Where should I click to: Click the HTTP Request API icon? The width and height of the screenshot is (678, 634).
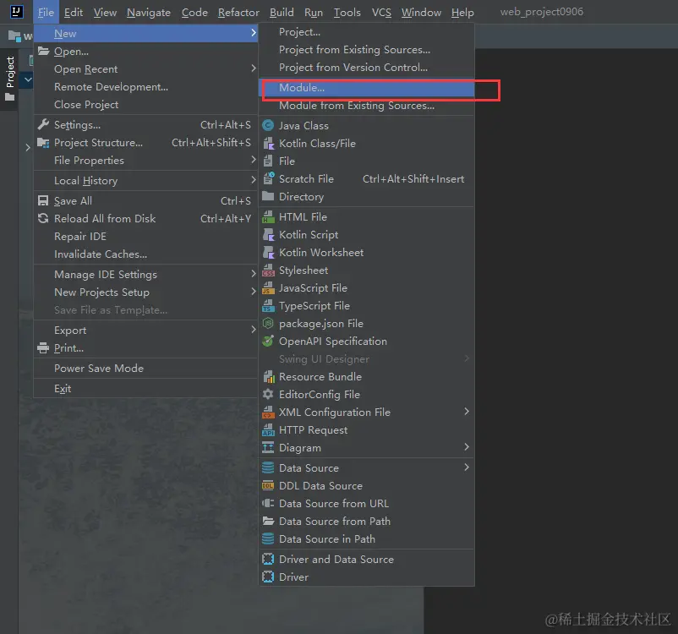(x=268, y=430)
